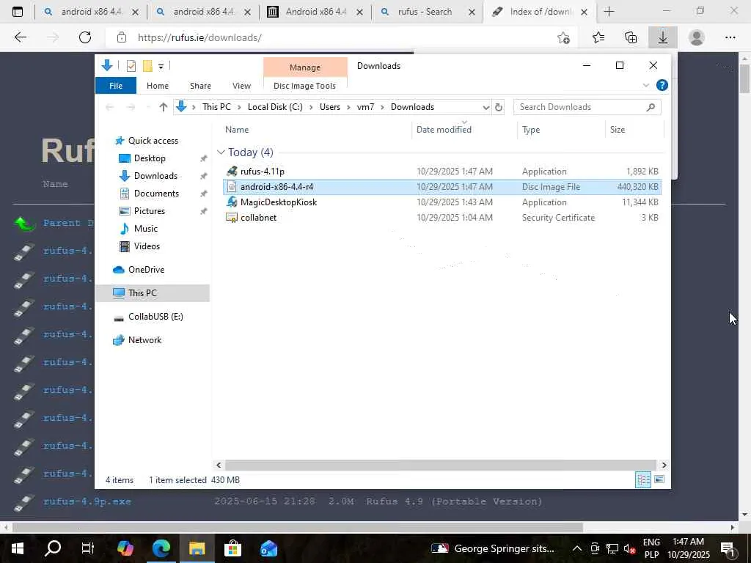Open address bar history dropdown
Viewport: 751px width, 563px height.
pyautogui.click(x=486, y=107)
